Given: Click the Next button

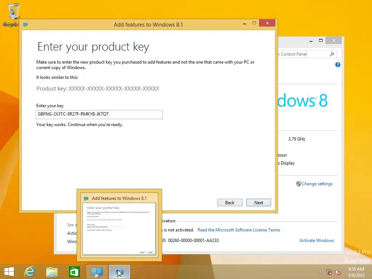Looking at the screenshot, I should tap(258, 202).
